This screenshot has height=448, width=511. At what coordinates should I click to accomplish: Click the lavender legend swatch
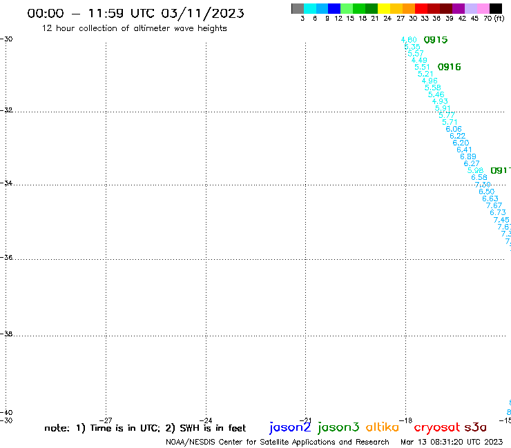(470, 8)
